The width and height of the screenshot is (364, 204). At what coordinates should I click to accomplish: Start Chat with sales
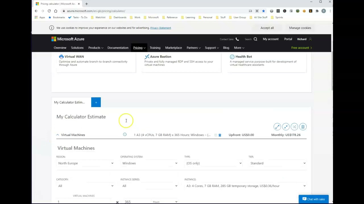pos(314,199)
